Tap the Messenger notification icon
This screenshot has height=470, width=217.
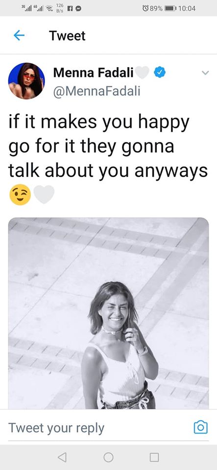click(79, 9)
